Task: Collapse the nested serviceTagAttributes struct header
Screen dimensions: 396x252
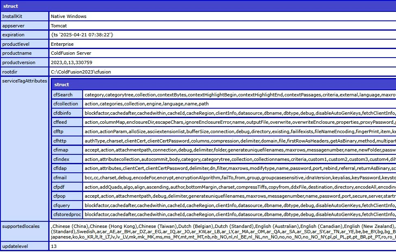Action: [224, 85]
